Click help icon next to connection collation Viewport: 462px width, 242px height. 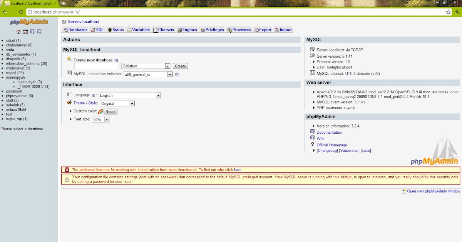(x=177, y=75)
